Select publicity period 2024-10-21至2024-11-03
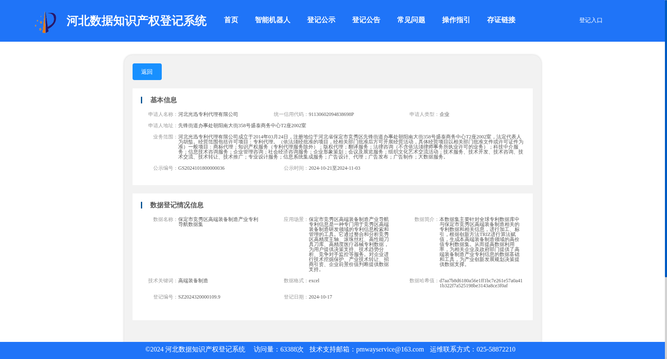This screenshot has height=359, width=667. [x=334, y=168]
